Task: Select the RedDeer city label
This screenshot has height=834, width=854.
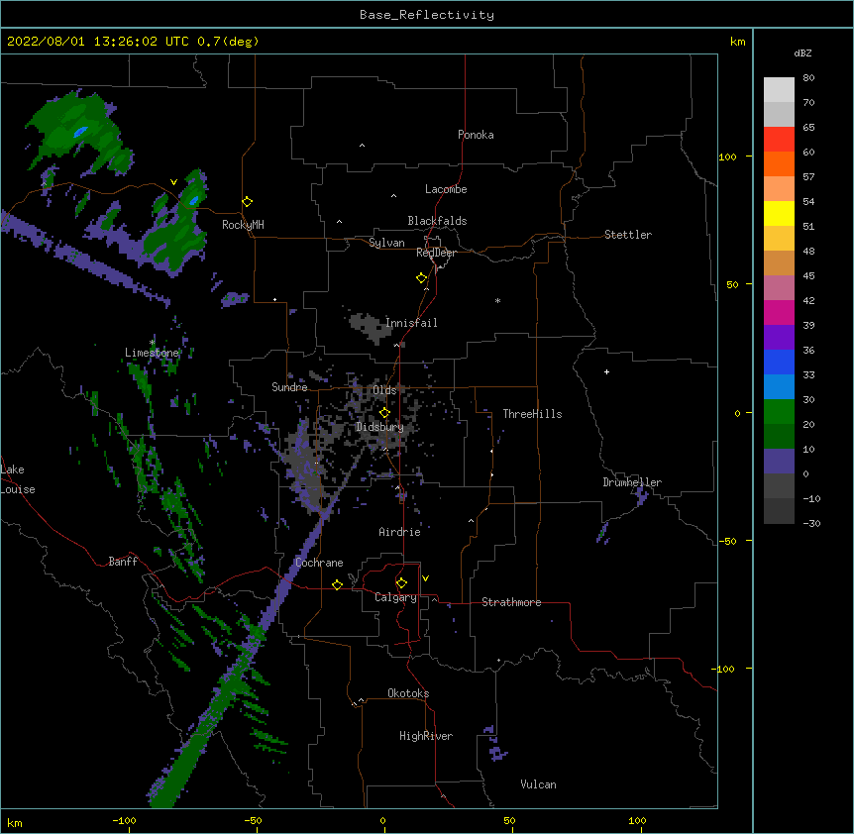Action: (436, 253)
